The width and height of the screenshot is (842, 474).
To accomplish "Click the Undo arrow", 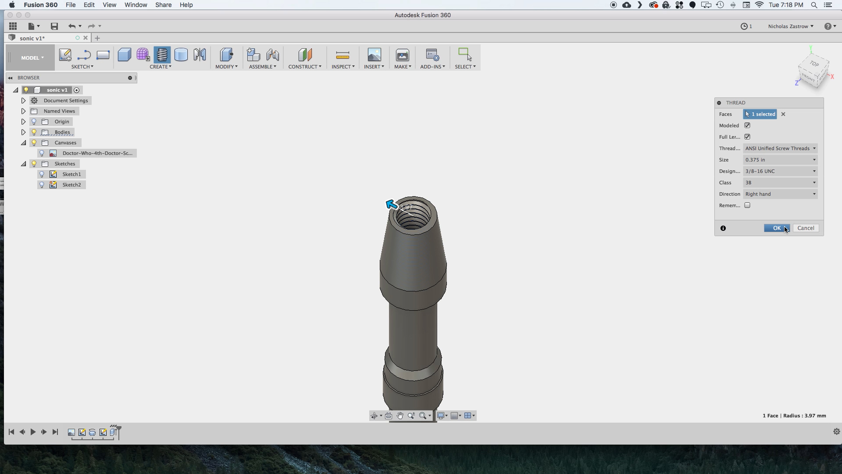I will tap(71, 26).
